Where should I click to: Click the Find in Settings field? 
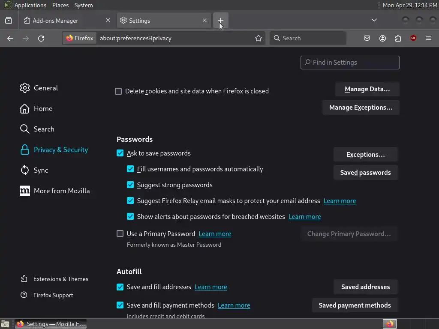(350, 63)
